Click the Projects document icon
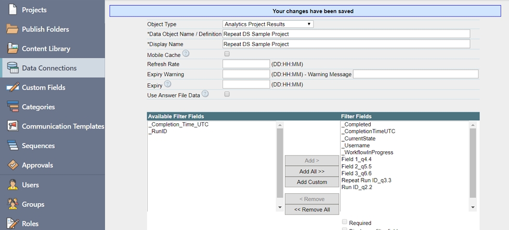 (x=12, y=9)
